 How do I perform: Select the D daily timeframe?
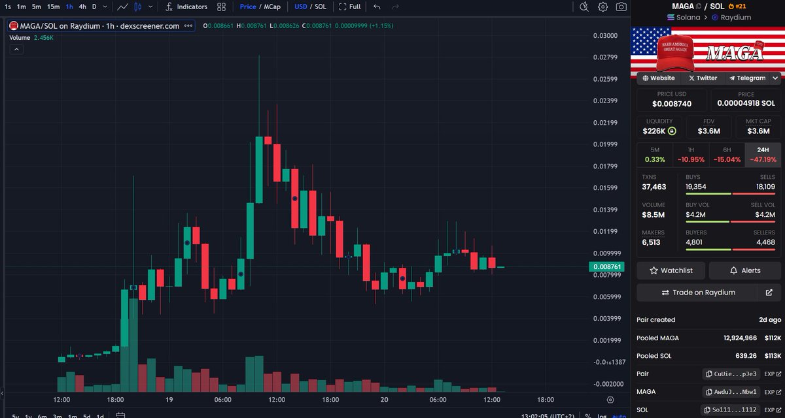click(x=94, y=7)
